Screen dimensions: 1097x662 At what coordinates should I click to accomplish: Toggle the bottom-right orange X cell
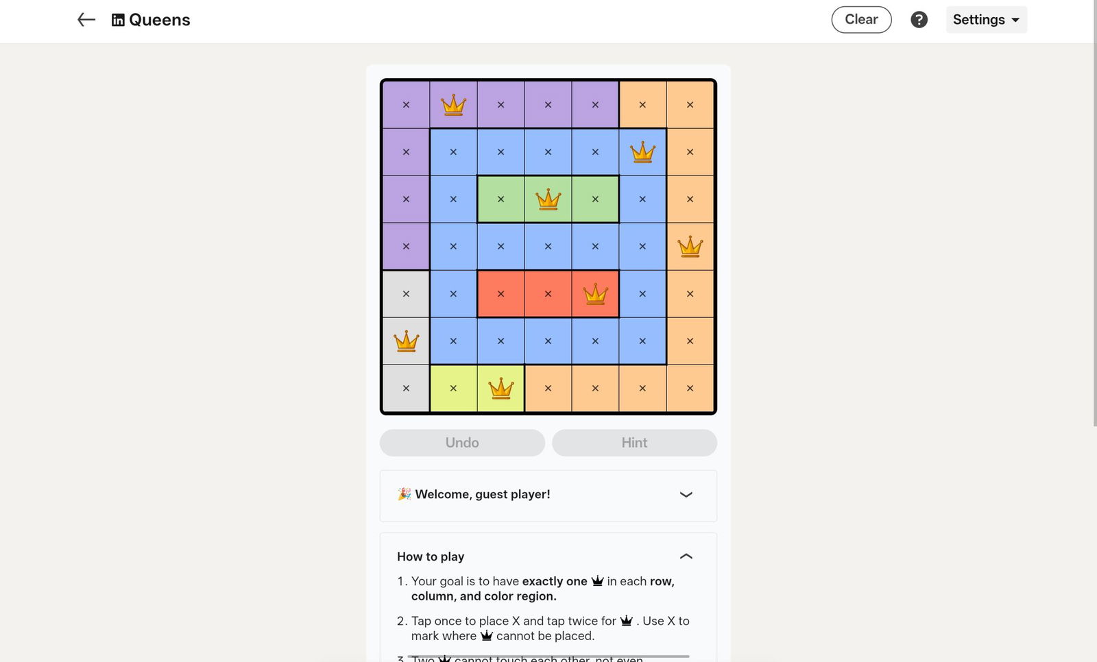[690, 389]
